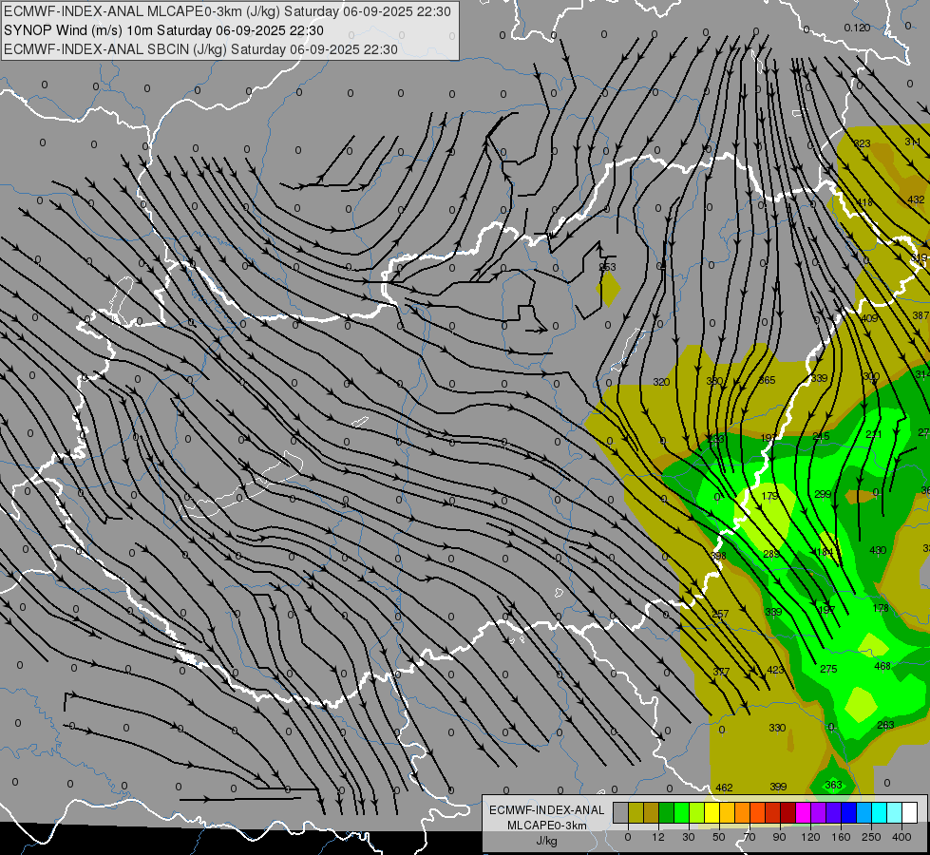This screenshot has width=930, height=855.
Task: Click the 320 value on the map
Action: (661, 382)
